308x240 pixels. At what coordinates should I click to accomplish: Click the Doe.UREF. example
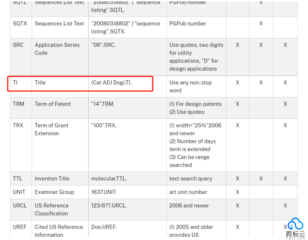(x=104, y=227)
